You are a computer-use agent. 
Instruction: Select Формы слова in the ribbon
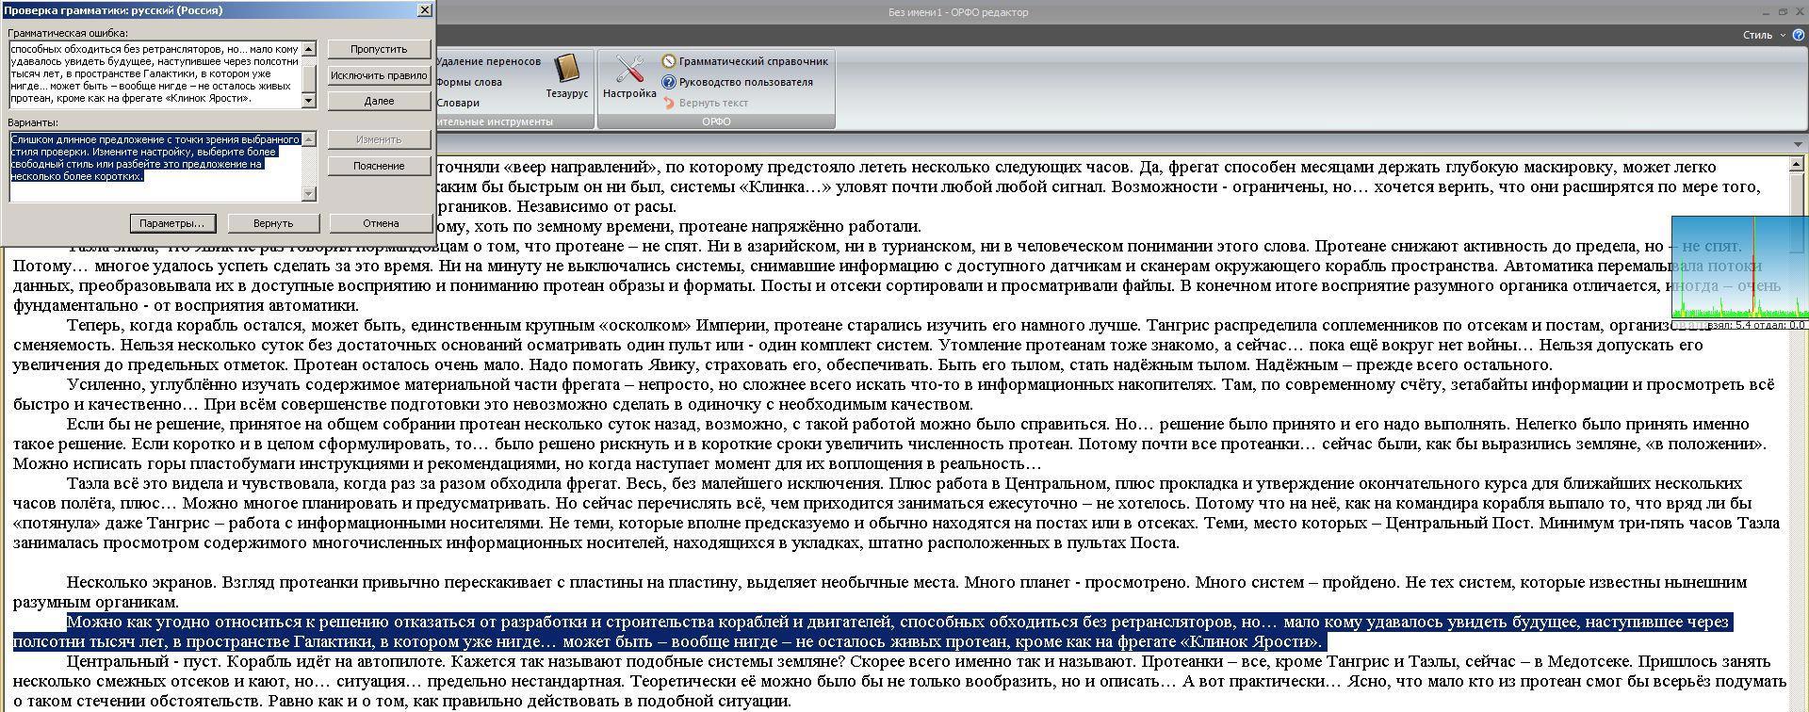(x=469, y=82)
